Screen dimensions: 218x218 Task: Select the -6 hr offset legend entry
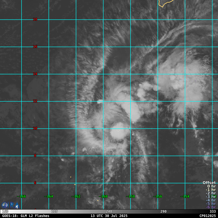click(211, 207)
